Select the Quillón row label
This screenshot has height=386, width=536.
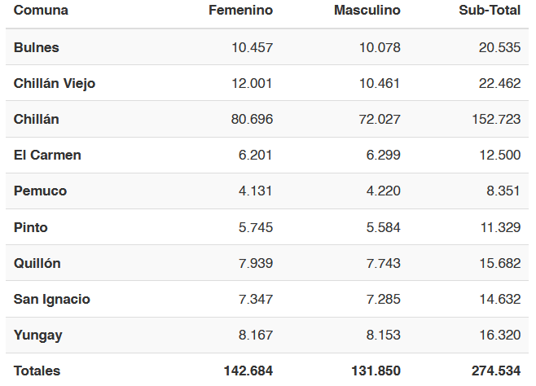coord(37,263)
